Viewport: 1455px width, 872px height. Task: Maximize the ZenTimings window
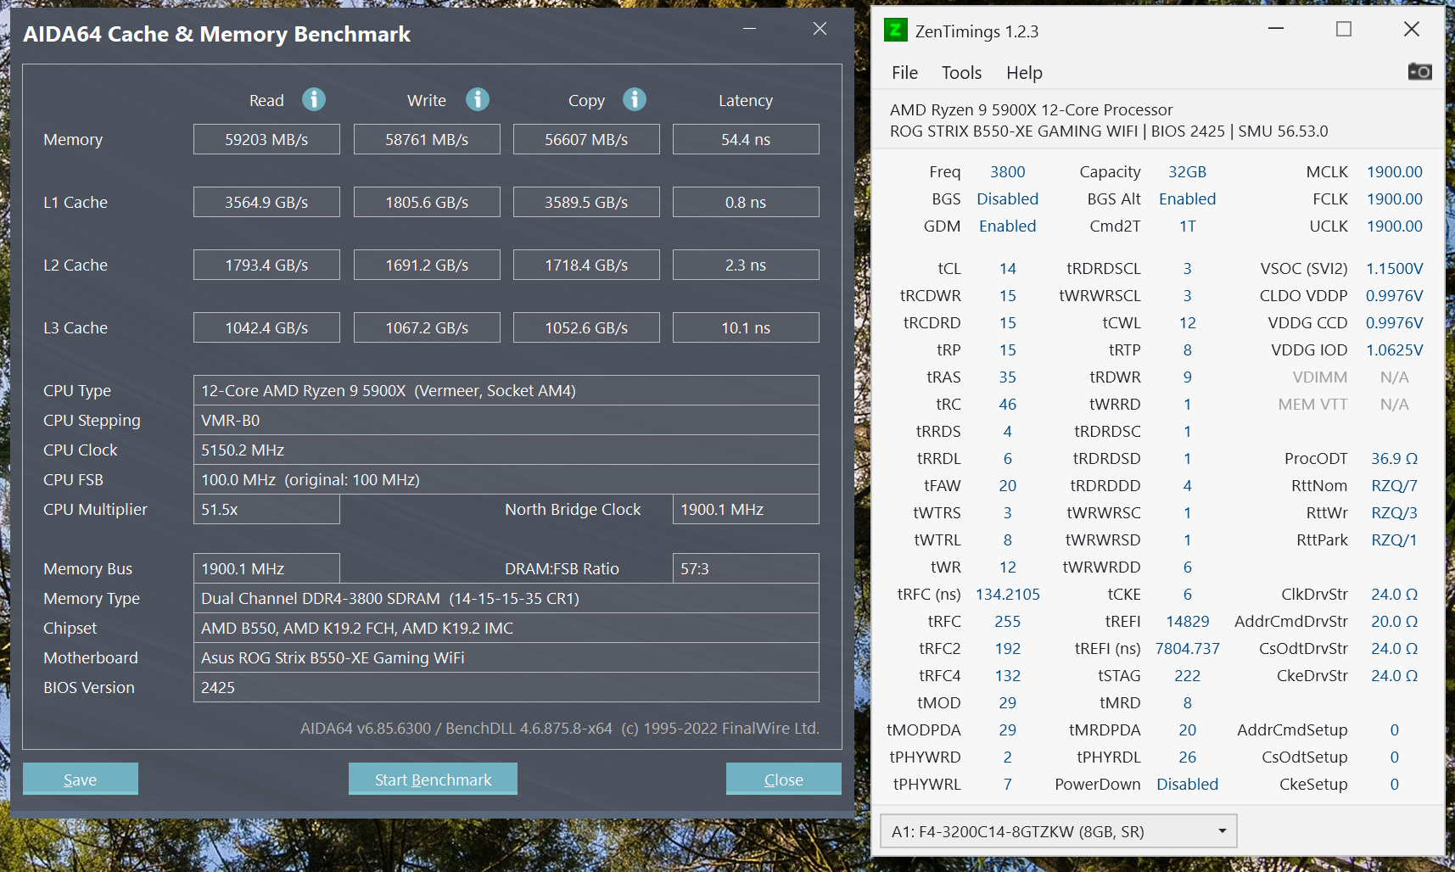(1344, 29)
